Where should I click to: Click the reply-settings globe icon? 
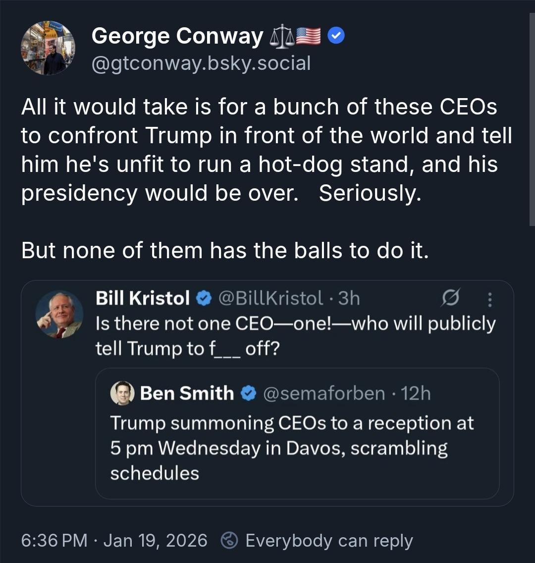pos(230,541)
